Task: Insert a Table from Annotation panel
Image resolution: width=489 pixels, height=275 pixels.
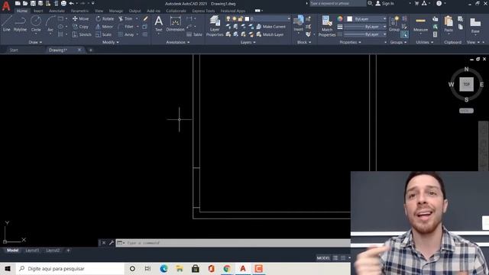Action: pos(195,34)
